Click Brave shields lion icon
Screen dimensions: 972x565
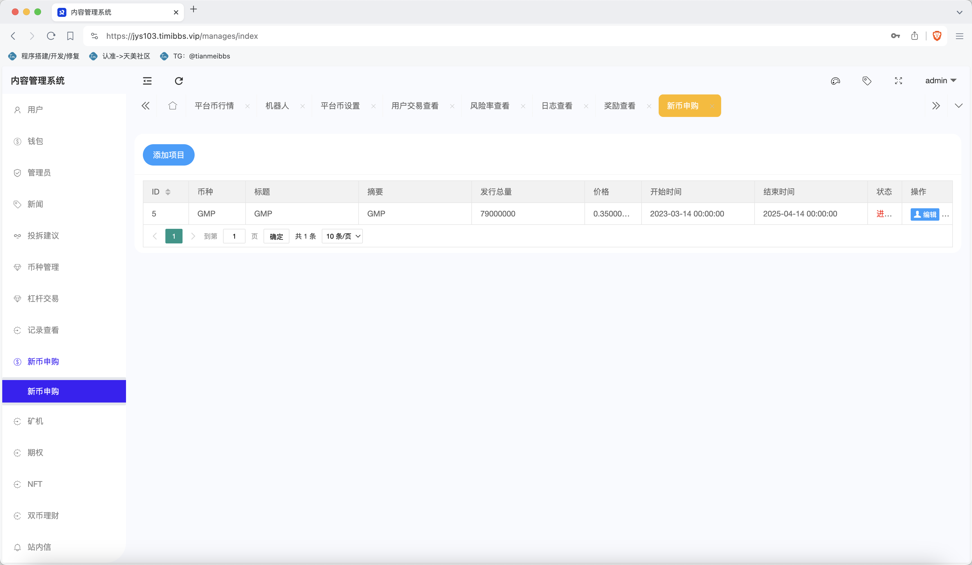[937, 36]
